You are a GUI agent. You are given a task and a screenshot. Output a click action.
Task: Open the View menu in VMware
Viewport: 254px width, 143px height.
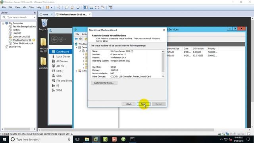17,8
